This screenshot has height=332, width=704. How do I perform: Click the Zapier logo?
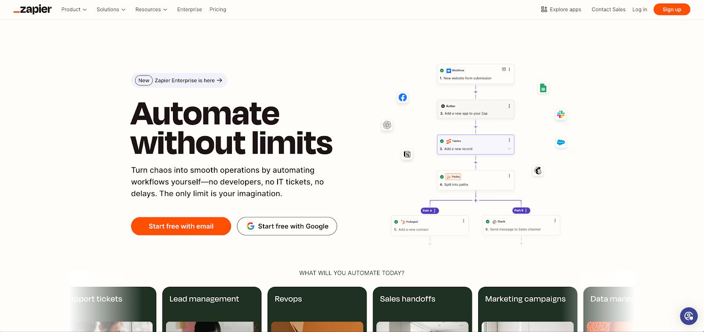point(33,9)
